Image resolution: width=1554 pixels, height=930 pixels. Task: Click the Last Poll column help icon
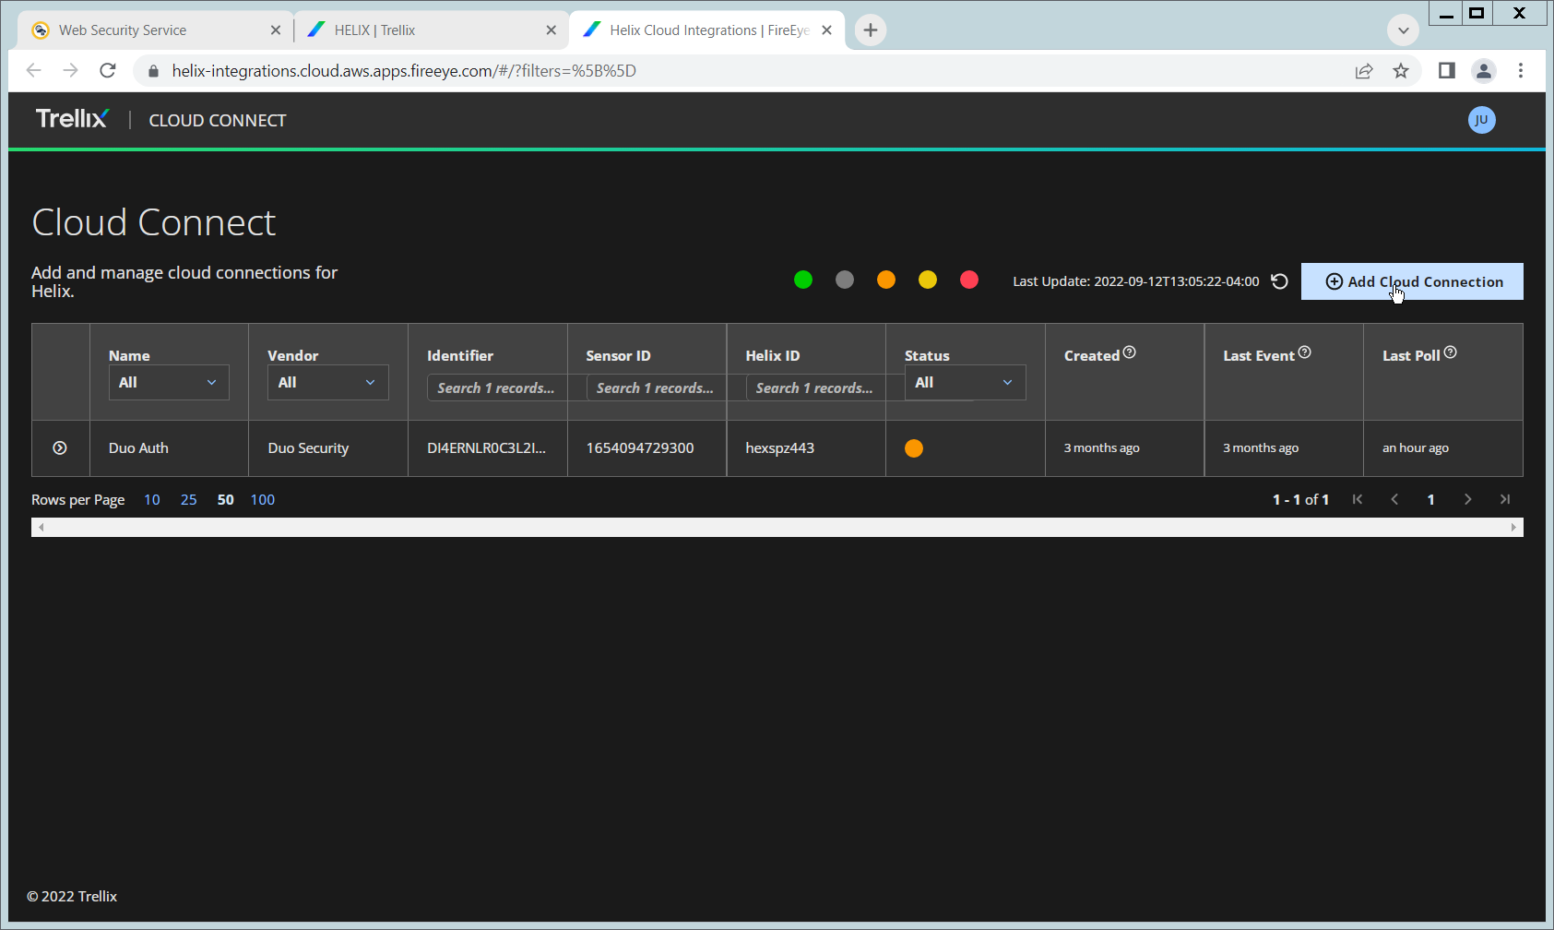[x=1450, y=352]
